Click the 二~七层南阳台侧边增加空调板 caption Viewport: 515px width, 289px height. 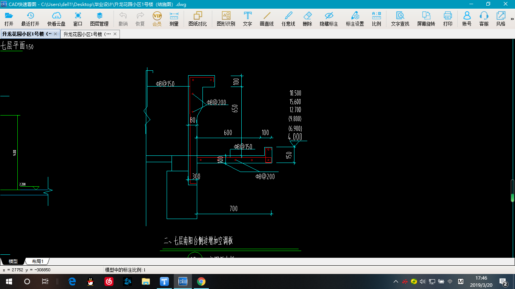[198, 241]
